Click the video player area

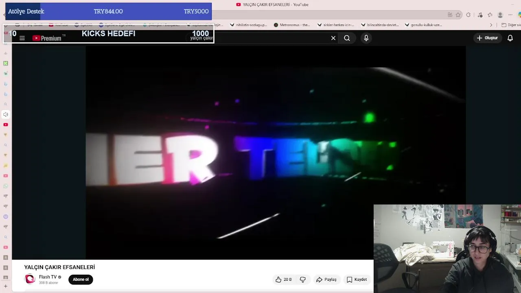(x=276, y=152)
